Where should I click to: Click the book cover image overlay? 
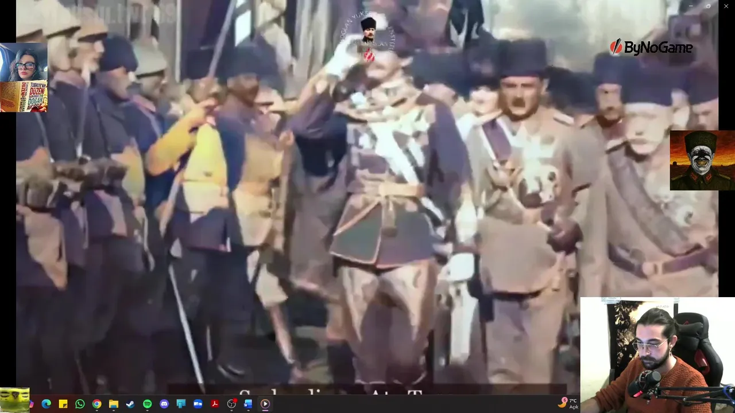coord(24,96)
